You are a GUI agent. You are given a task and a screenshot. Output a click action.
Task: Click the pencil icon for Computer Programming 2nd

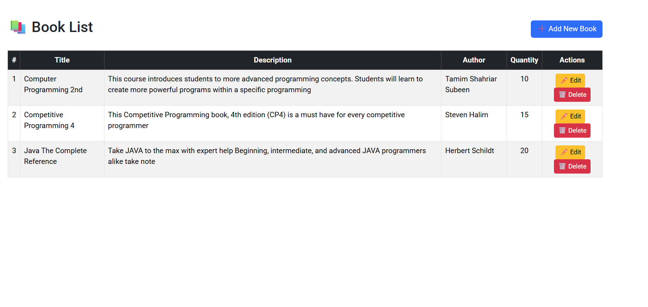click(564, 80)
